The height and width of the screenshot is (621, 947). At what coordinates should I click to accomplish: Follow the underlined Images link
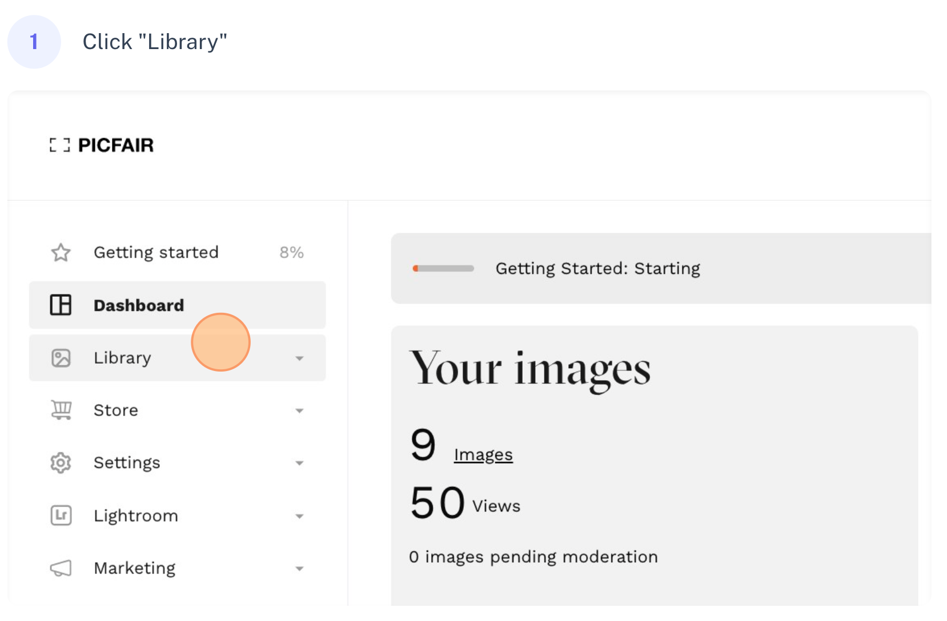click(x=483, y=455)
